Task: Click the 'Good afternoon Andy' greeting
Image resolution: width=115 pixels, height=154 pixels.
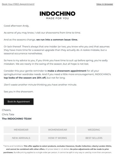Action: 16,26
